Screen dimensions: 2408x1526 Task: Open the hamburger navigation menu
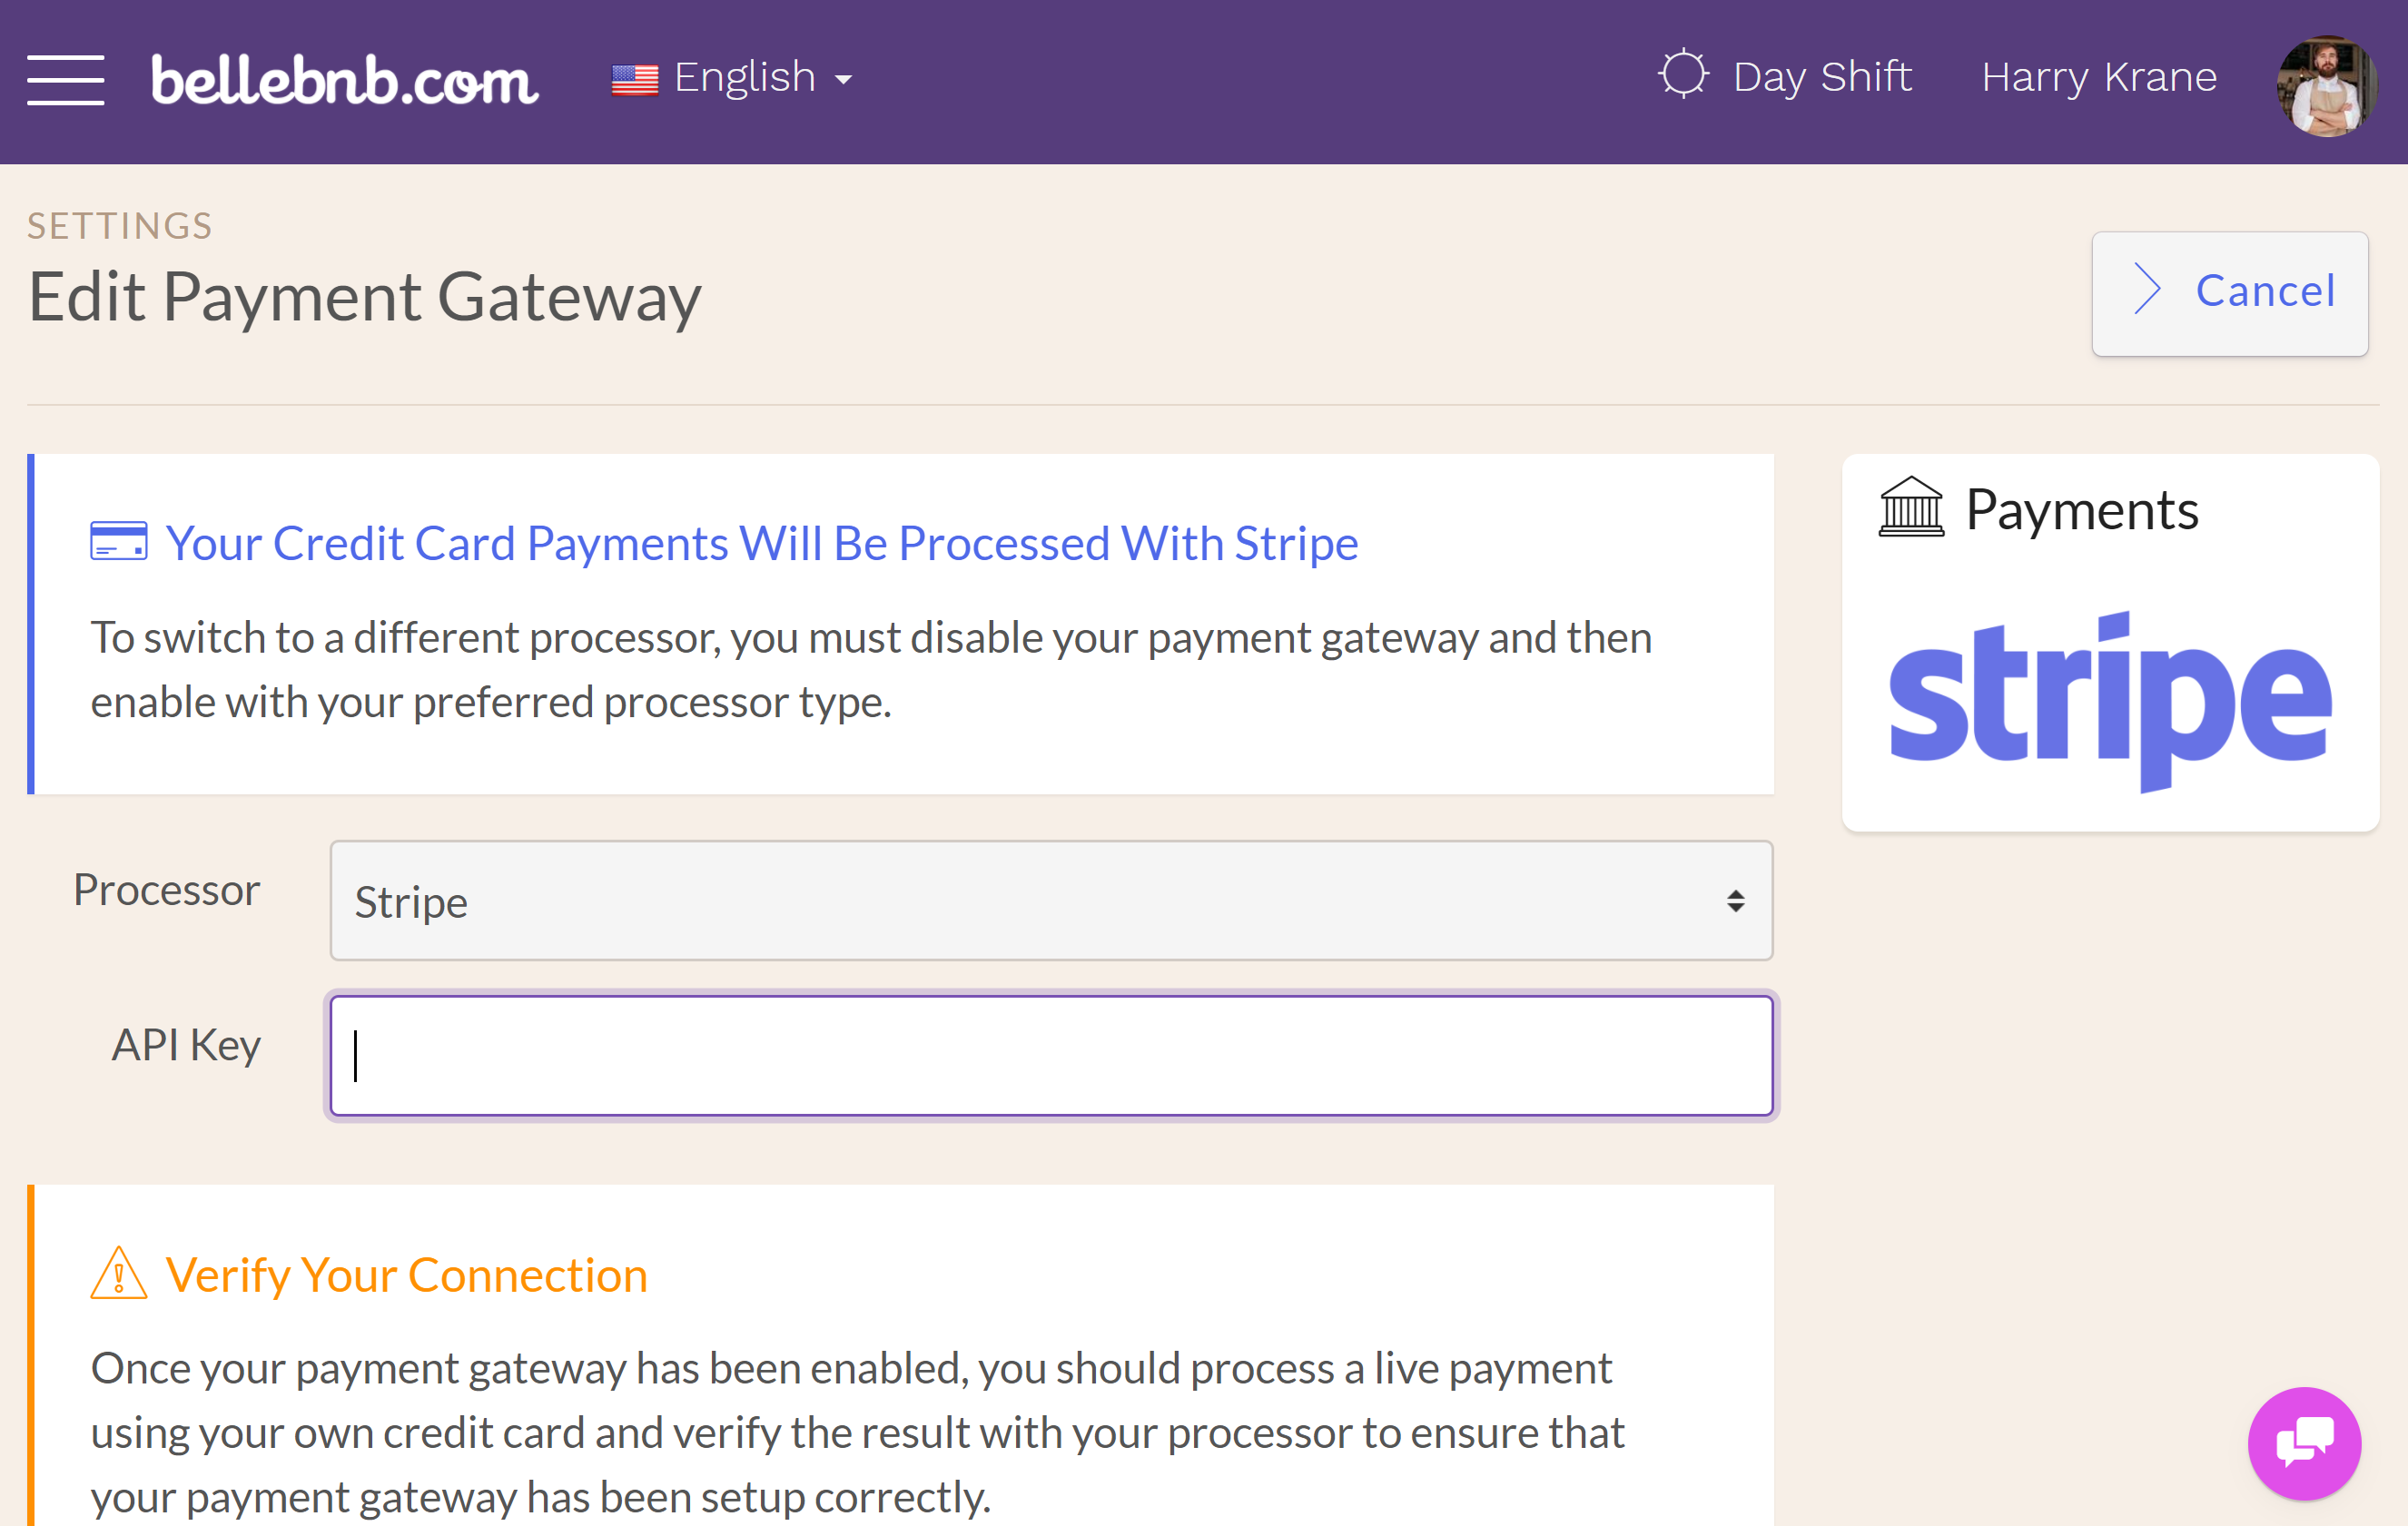tap(66, 80)
